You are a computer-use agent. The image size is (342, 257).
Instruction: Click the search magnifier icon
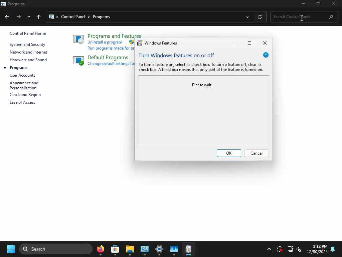[x=331, y=17]
